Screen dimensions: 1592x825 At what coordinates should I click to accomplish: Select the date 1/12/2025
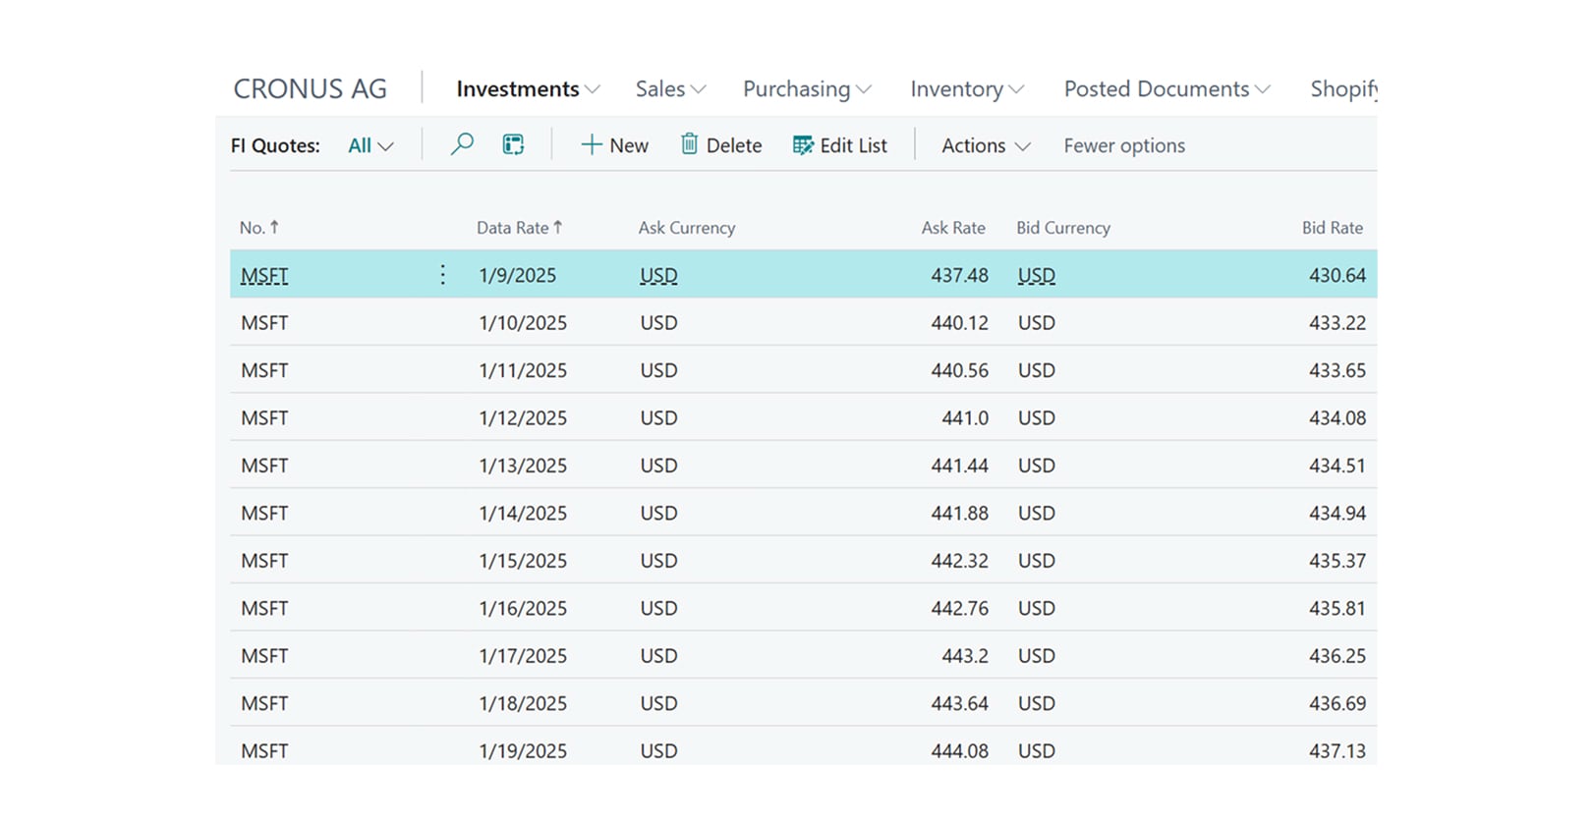tap(523, 418)
